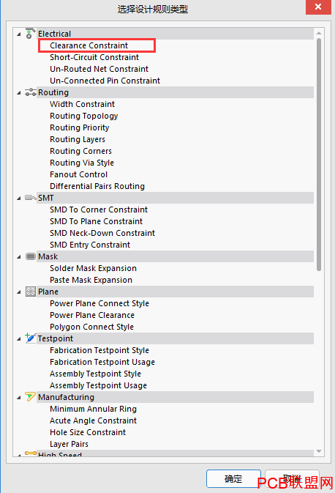Image resolution: width=335 pixels, height=493 pixels.
Task: Collapse the Manufacturing tree group
Action: 19,398
